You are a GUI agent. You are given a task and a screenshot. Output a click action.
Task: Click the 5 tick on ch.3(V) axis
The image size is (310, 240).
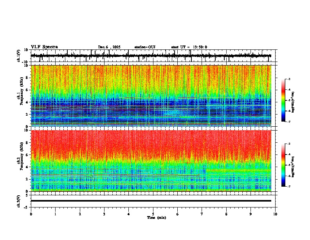pos(27,195)
